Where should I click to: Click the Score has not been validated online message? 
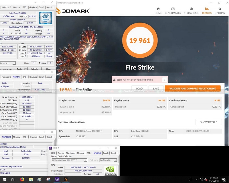(135, 80)
